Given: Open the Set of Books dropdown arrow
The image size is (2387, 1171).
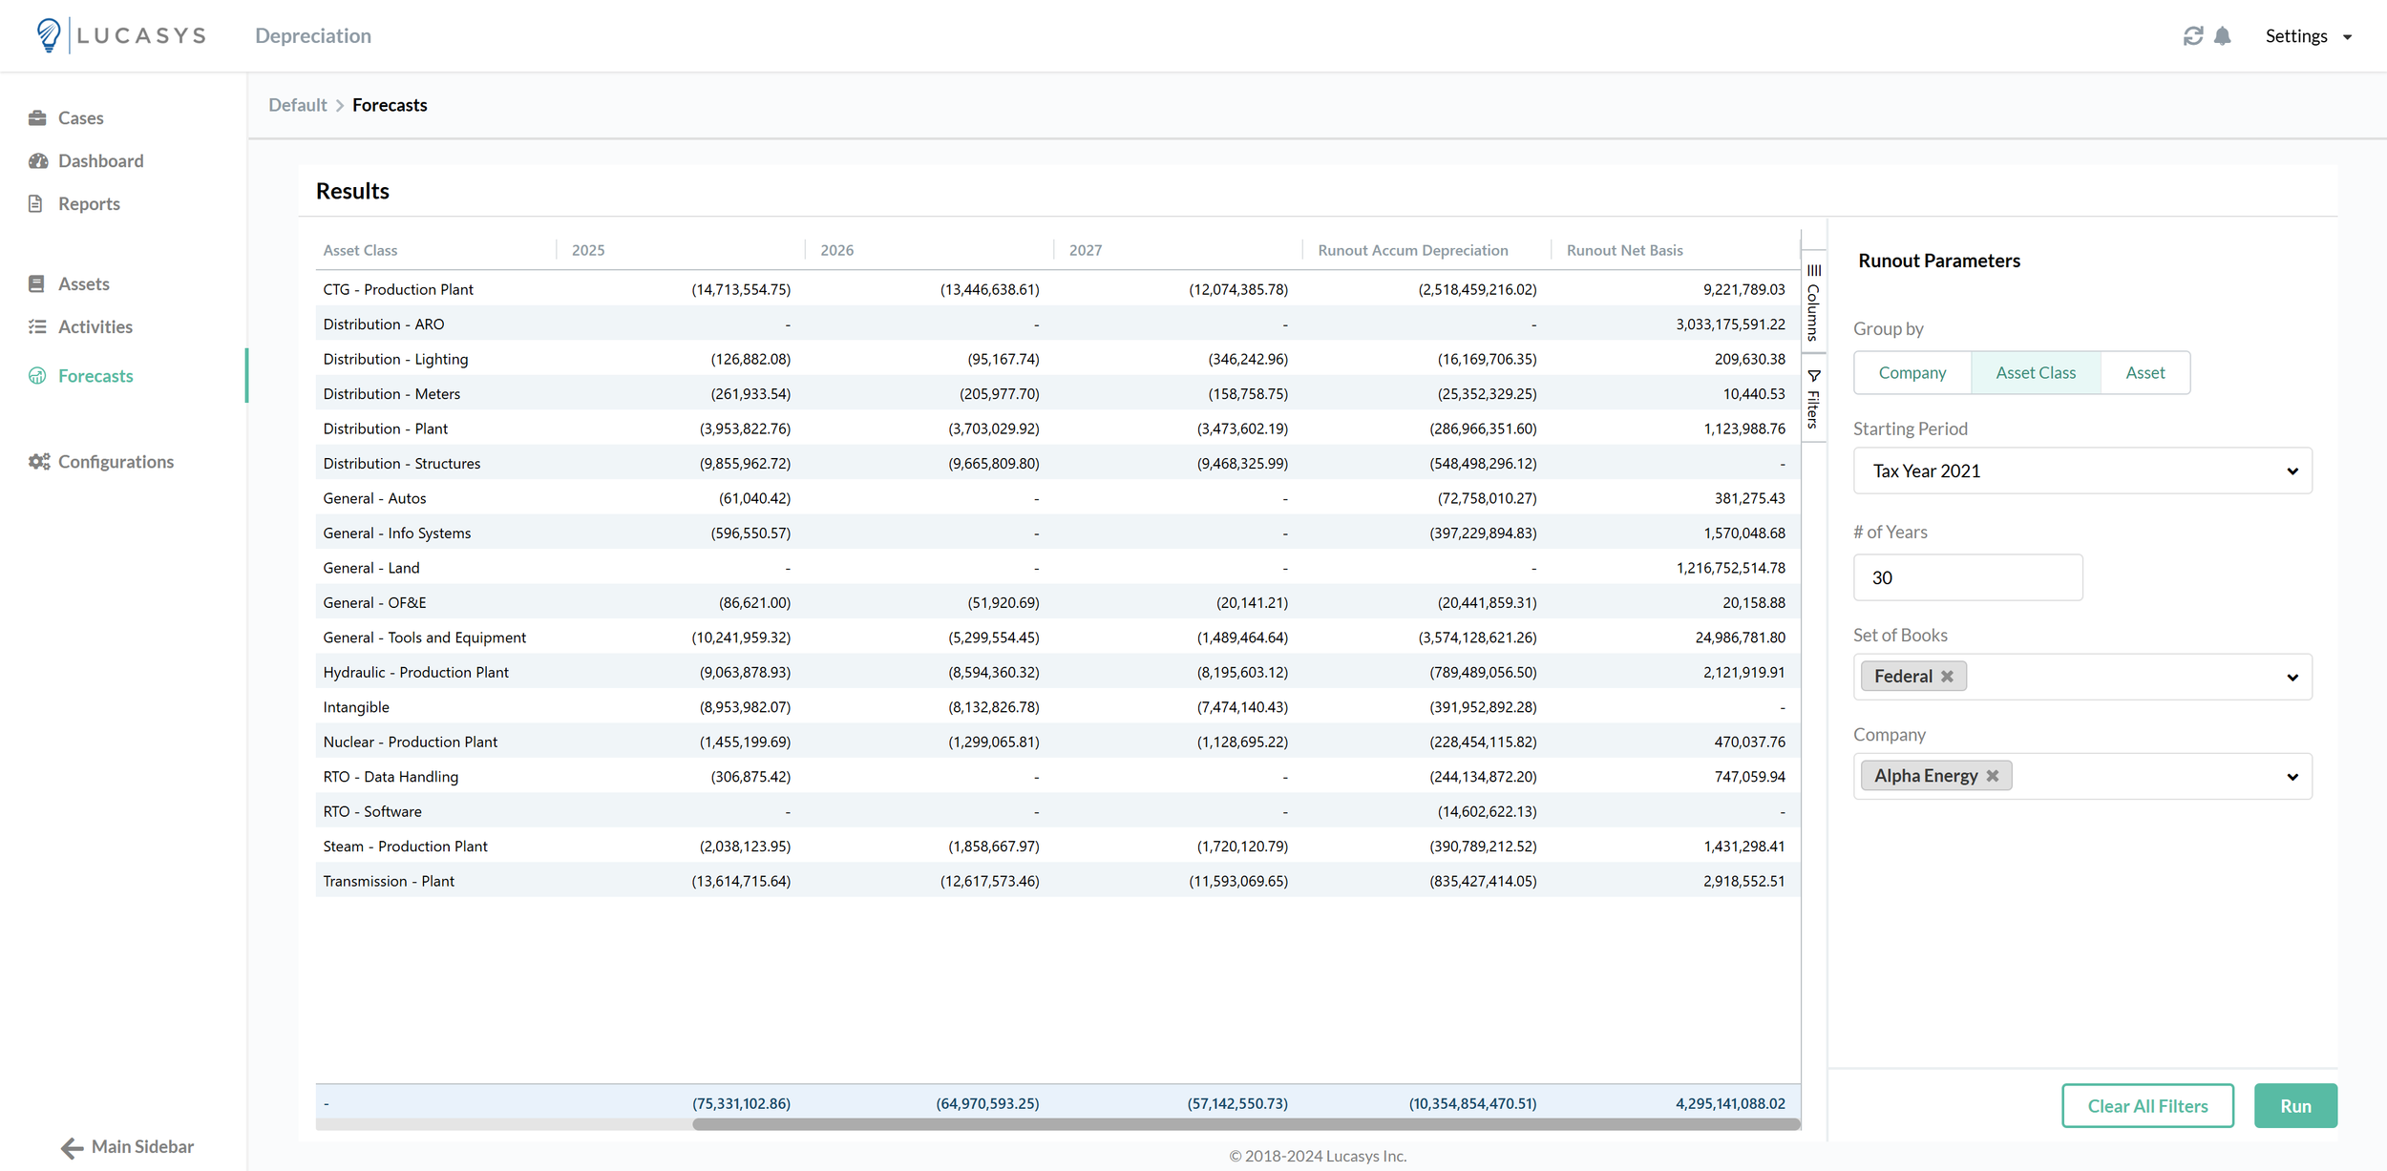Looking at the screenshot, I should point(2292,678).
